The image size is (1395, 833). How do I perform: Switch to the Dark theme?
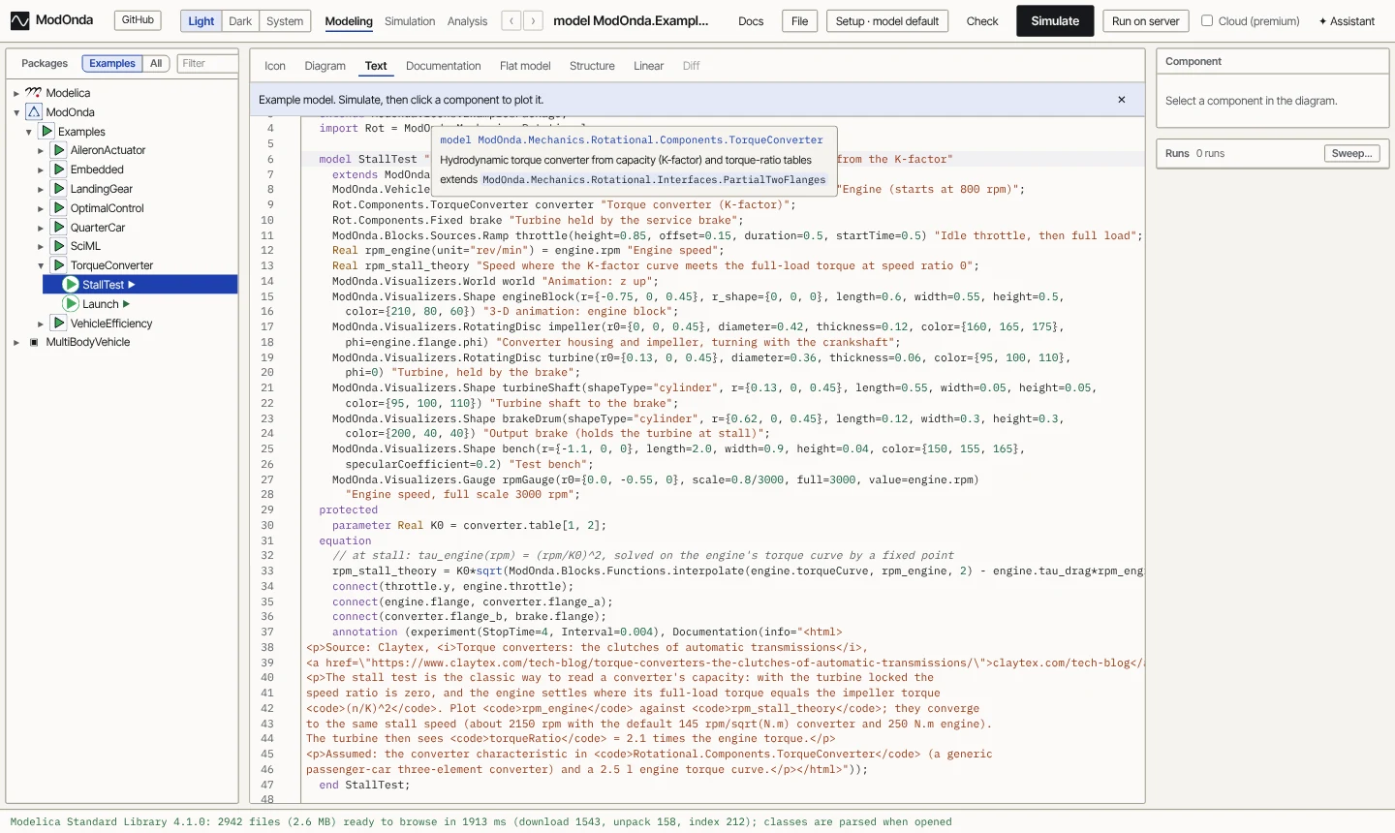(240, 21)
